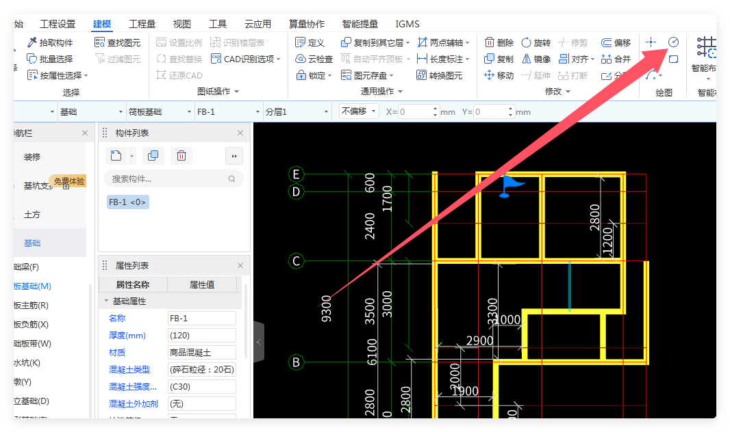Switch to the 工程量 tab
This screenshot has height=432, width=730.
(142, 24)
